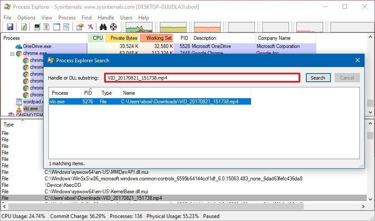
Task: Click the process list scroll down arrow
Action: tap(370, 112)
